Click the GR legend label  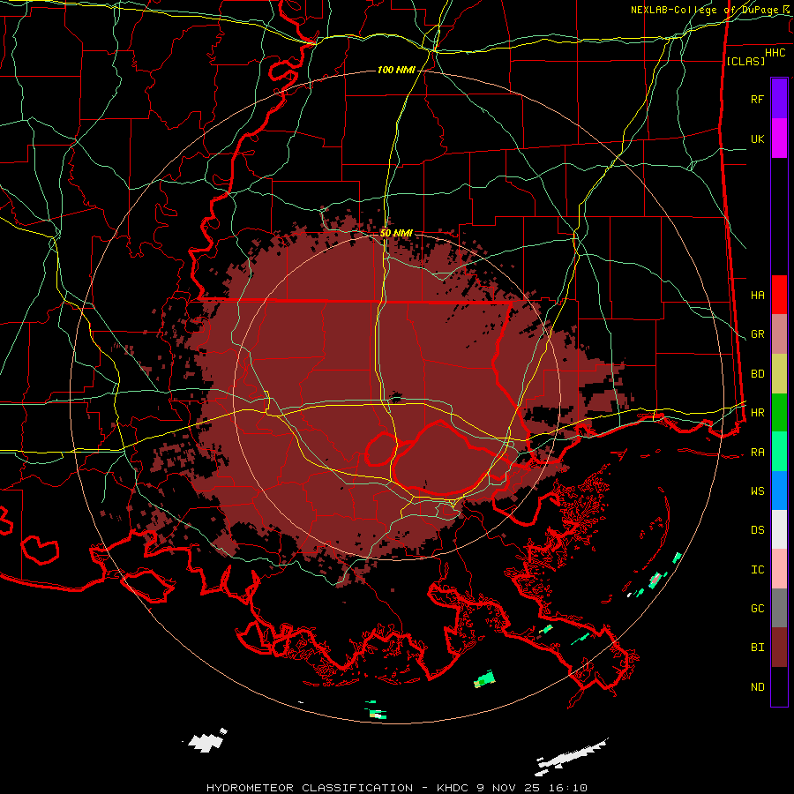pos(757,334)
